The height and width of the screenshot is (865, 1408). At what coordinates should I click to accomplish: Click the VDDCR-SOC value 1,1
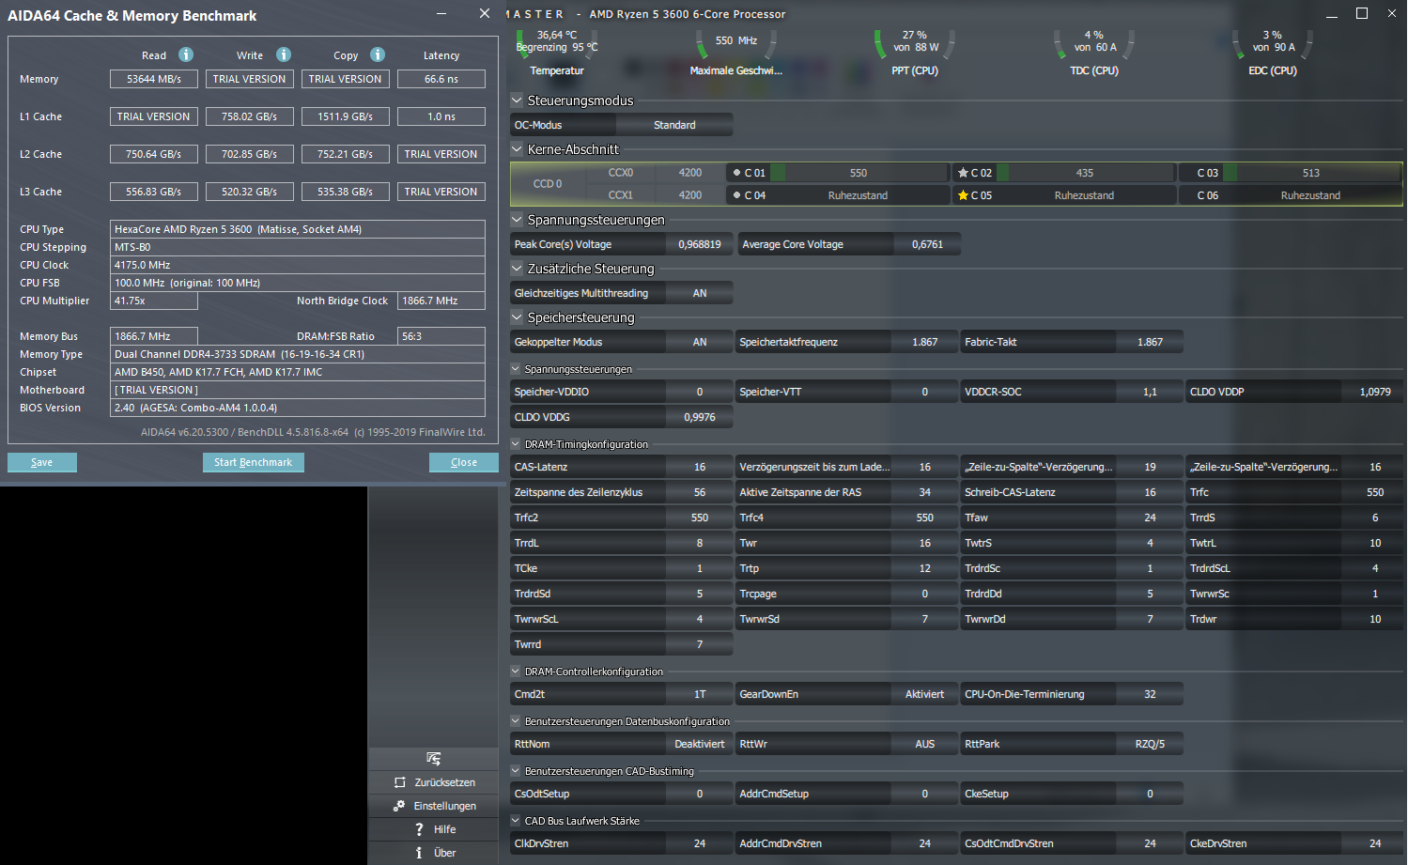pyautogui.click(x=1150, y=392)
